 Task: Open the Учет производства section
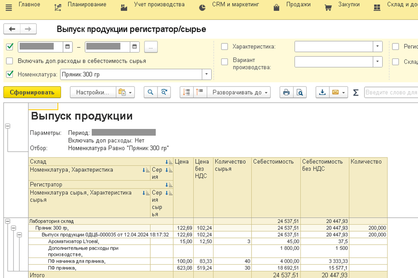(x=159, y=4)
